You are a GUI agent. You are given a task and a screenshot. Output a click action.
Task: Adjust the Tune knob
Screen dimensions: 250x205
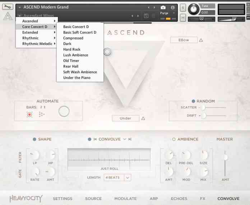(194, 9)
